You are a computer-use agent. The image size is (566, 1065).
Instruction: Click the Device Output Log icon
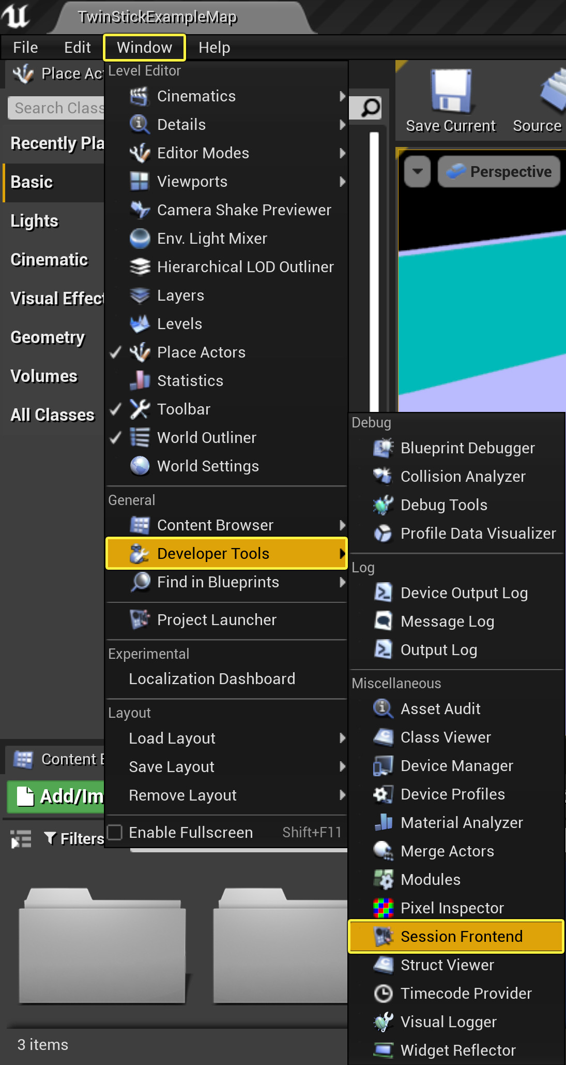pyautogui.click(x=383, y=593)
